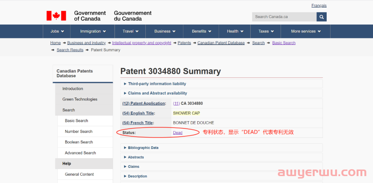Click the Search Canada.ca input field
Screen dimensions: 373x183
click(x=284, y=17)
